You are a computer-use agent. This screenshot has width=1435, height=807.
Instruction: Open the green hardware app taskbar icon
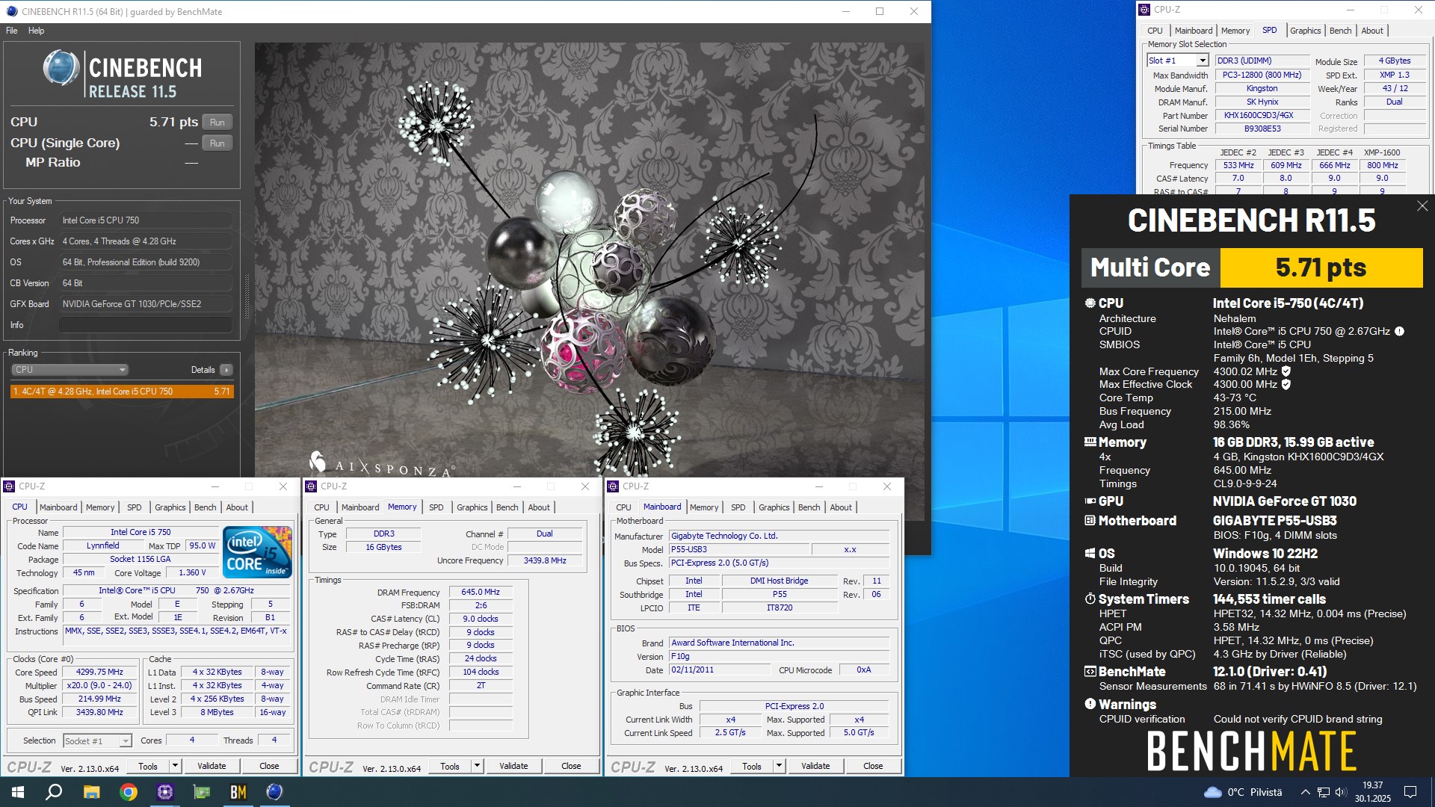(x=202, y=792)
